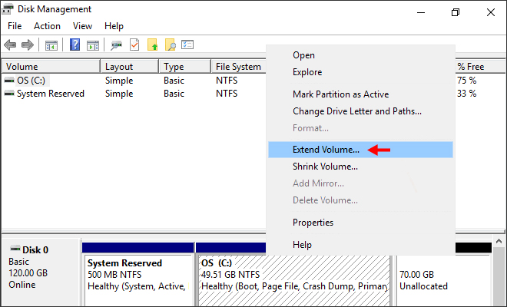The image size is (507, 307).
Task: Open Help via blue question mark icon
Action: click(x=76, y=45)
